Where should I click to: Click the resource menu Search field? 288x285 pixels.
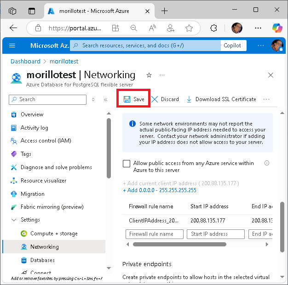click(47, 99)
